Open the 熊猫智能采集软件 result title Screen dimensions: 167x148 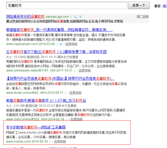click(59, 30)
